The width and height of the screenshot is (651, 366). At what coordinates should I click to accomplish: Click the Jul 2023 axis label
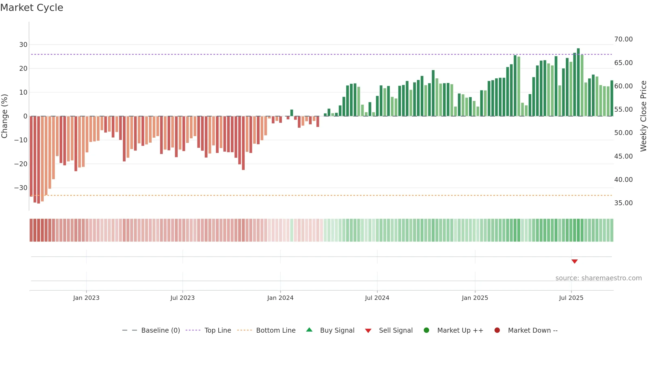[x=183, y=298]
